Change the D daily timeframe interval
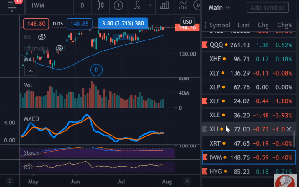The width and height of the screenshot is (299, 187). coord(82,5)
